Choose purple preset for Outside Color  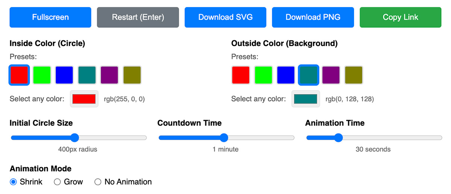click(331, 75)
